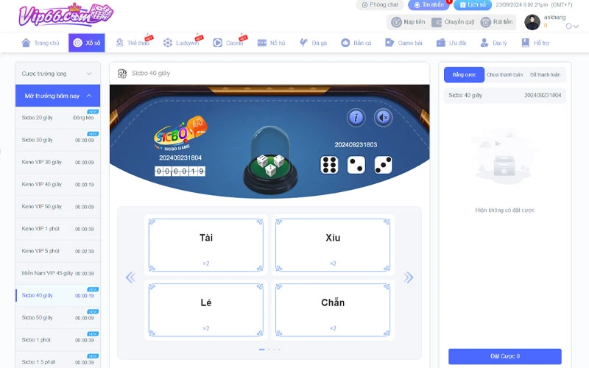Open Chuyển quỹ fund transfer
This screenshot has width=589, height=368.
(x=438, y=23)
